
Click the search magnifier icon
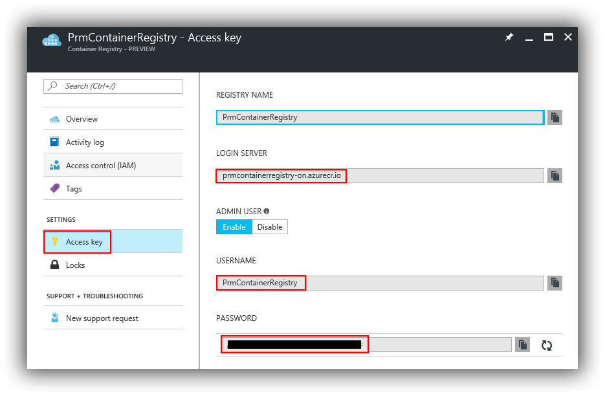click(x=53, y=85)
